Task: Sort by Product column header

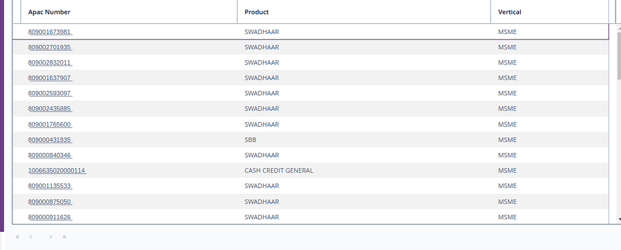Action: click(x=257, y=12)
